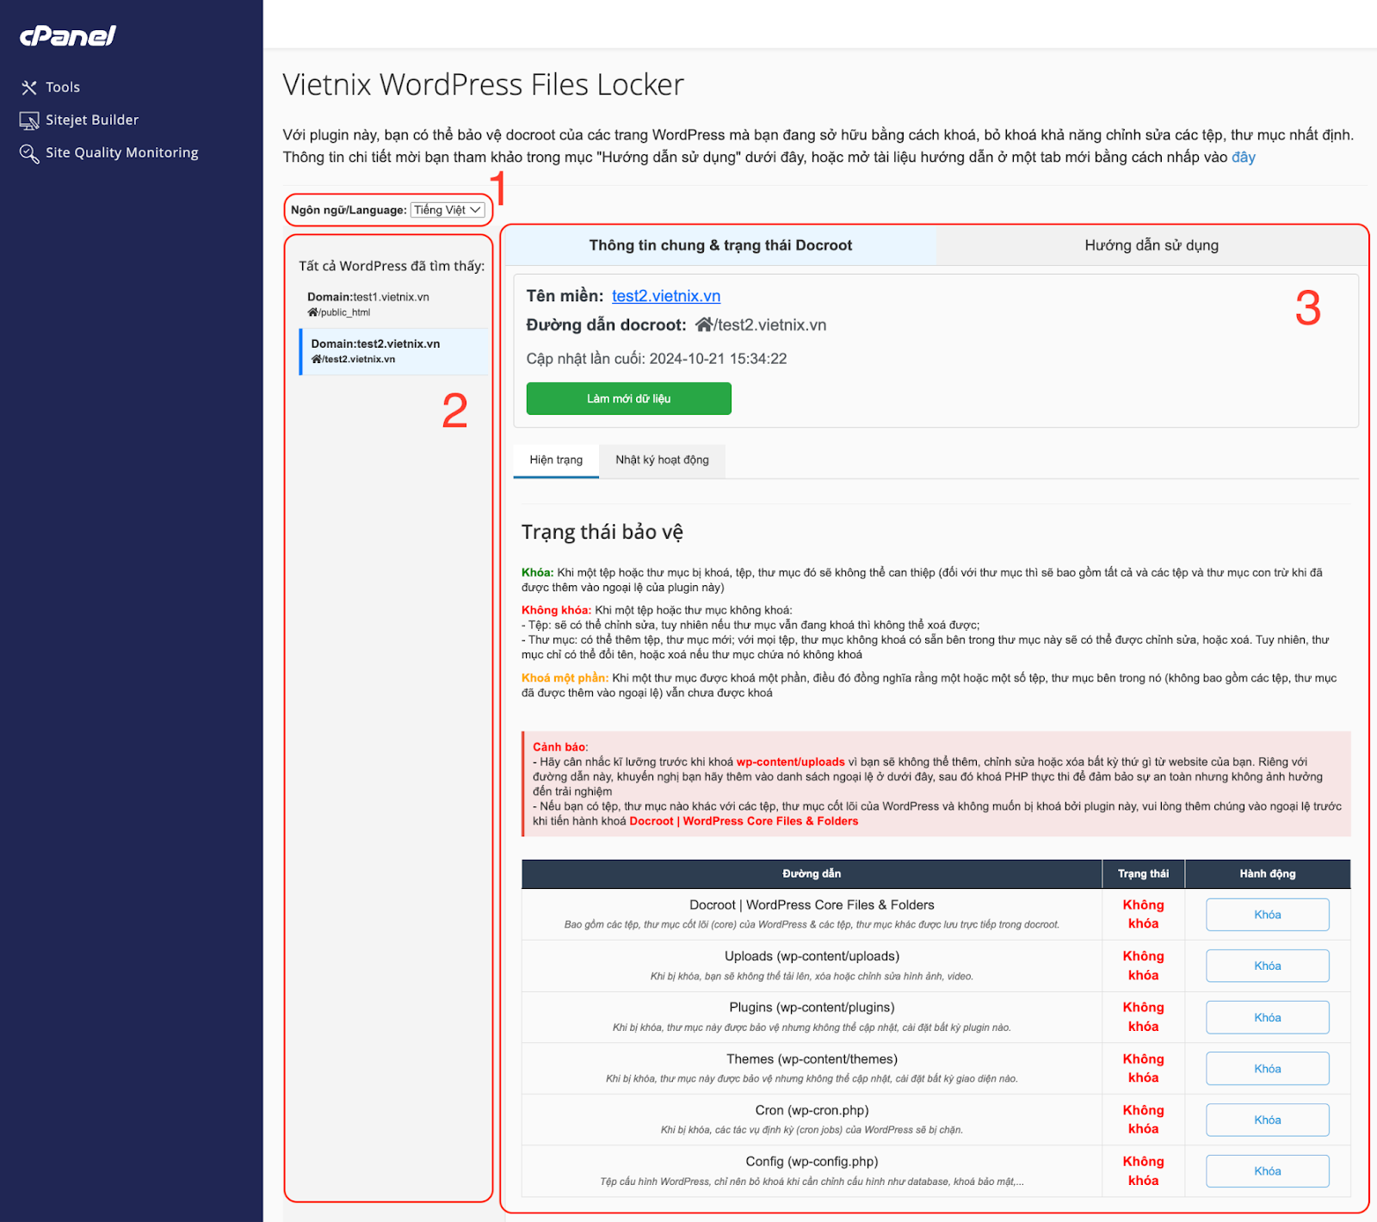Click the Đường dẫn column header

pyautogui.click(x=812, y=873)
